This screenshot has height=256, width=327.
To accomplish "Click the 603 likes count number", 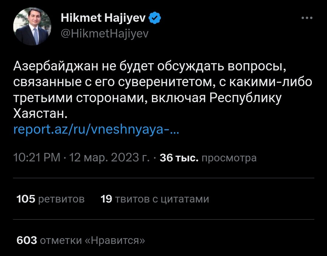I will [27, 240].
